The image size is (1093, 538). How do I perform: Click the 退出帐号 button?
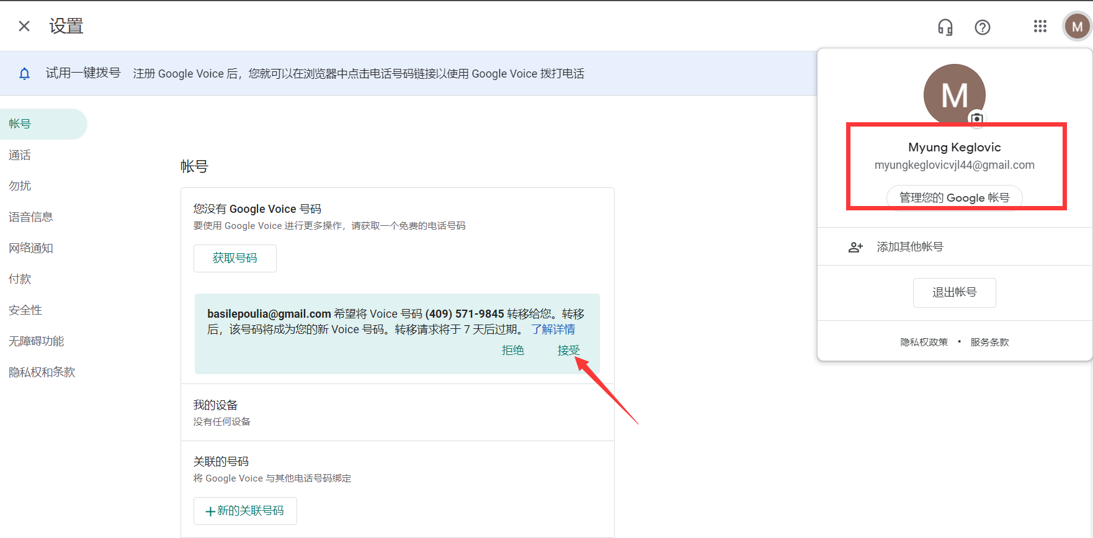tap(955, 292)
